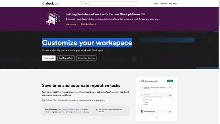Go to Your apps
Viewport: 220px width, 124px height.
point(173,4)
